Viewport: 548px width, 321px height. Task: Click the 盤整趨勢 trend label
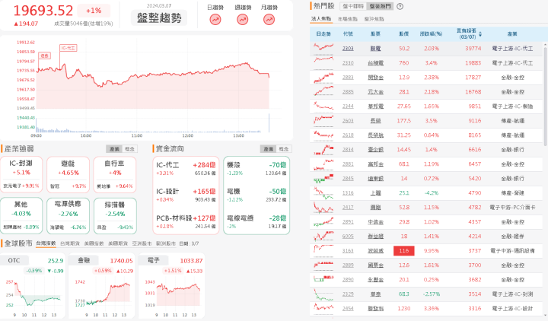click(159, 17)
